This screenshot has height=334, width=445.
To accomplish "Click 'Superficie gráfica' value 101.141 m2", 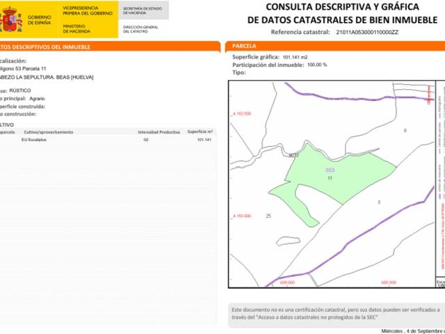I will [295, 57].
